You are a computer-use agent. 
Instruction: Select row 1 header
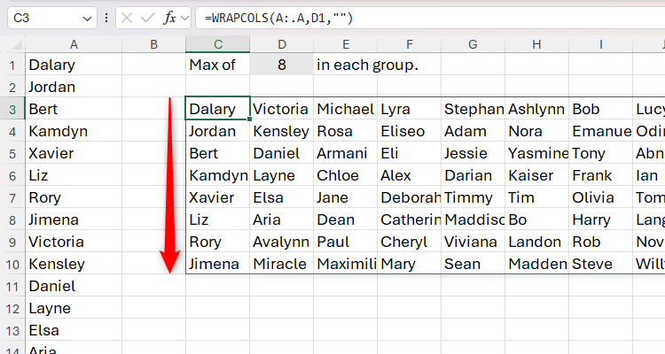coord(12,65)
